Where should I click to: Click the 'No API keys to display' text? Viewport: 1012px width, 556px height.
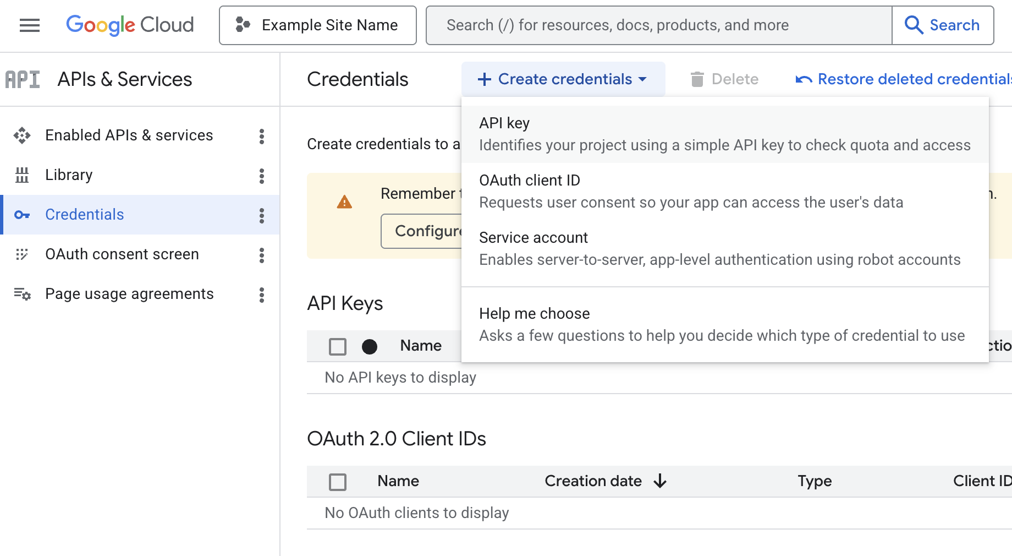click(x=400, y=378)
